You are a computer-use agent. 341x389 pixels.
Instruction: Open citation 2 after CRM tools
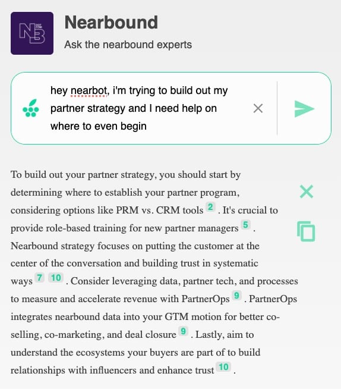click(x=210, y=207)
